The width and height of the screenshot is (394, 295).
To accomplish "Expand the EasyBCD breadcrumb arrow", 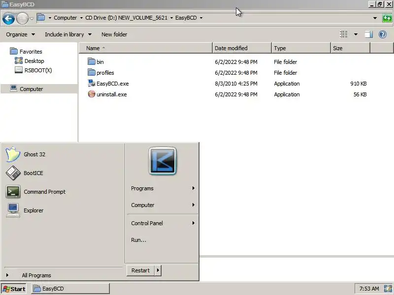I will (201, 18).
